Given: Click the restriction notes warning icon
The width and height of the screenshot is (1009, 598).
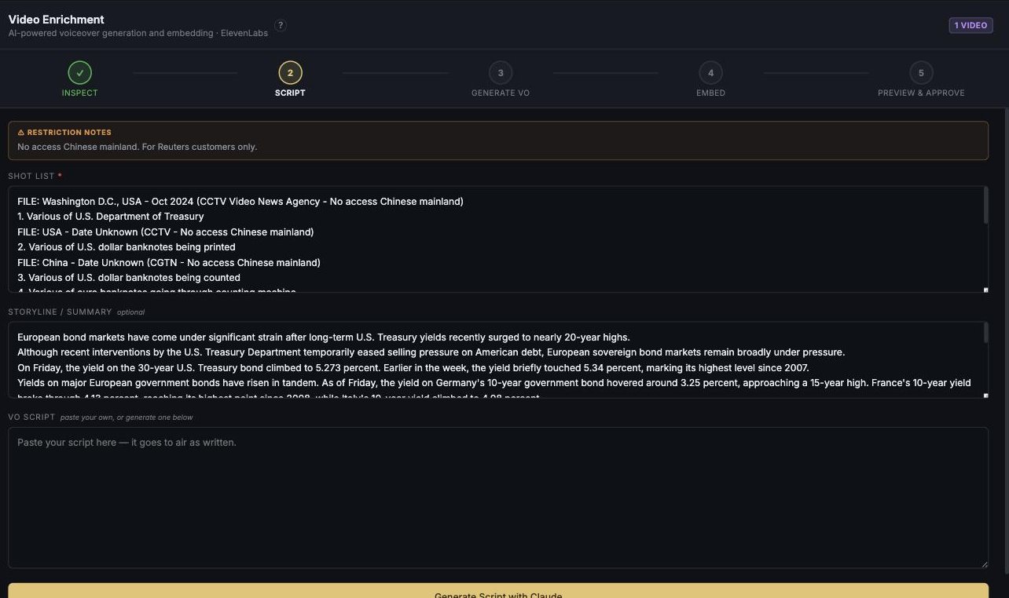Looking at the screenshot, I should [x=21, y=133].
